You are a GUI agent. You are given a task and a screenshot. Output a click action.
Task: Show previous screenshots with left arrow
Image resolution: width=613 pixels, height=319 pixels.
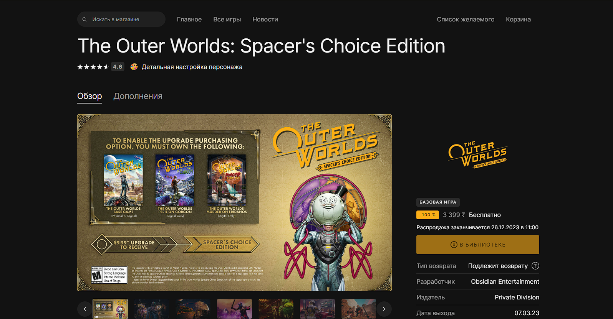tap(84, 309)
